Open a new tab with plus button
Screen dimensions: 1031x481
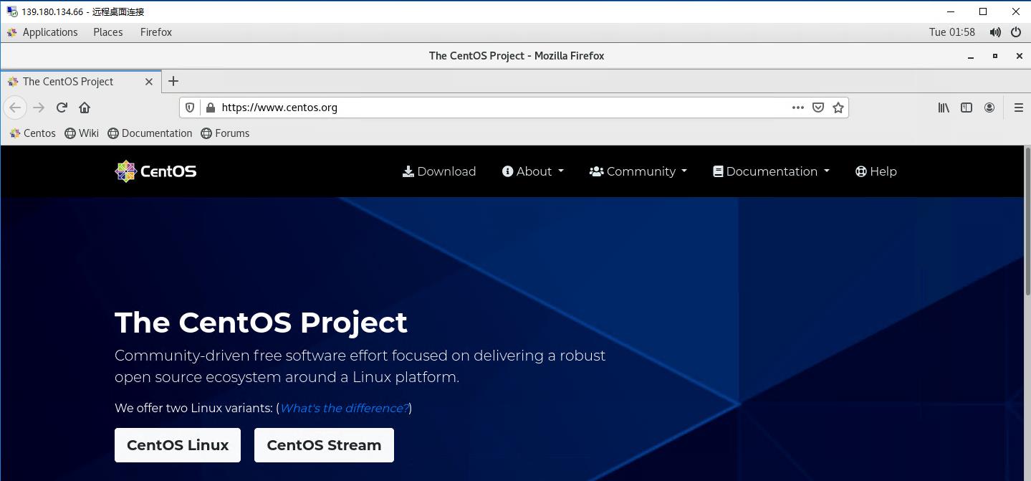pos(173,81)
